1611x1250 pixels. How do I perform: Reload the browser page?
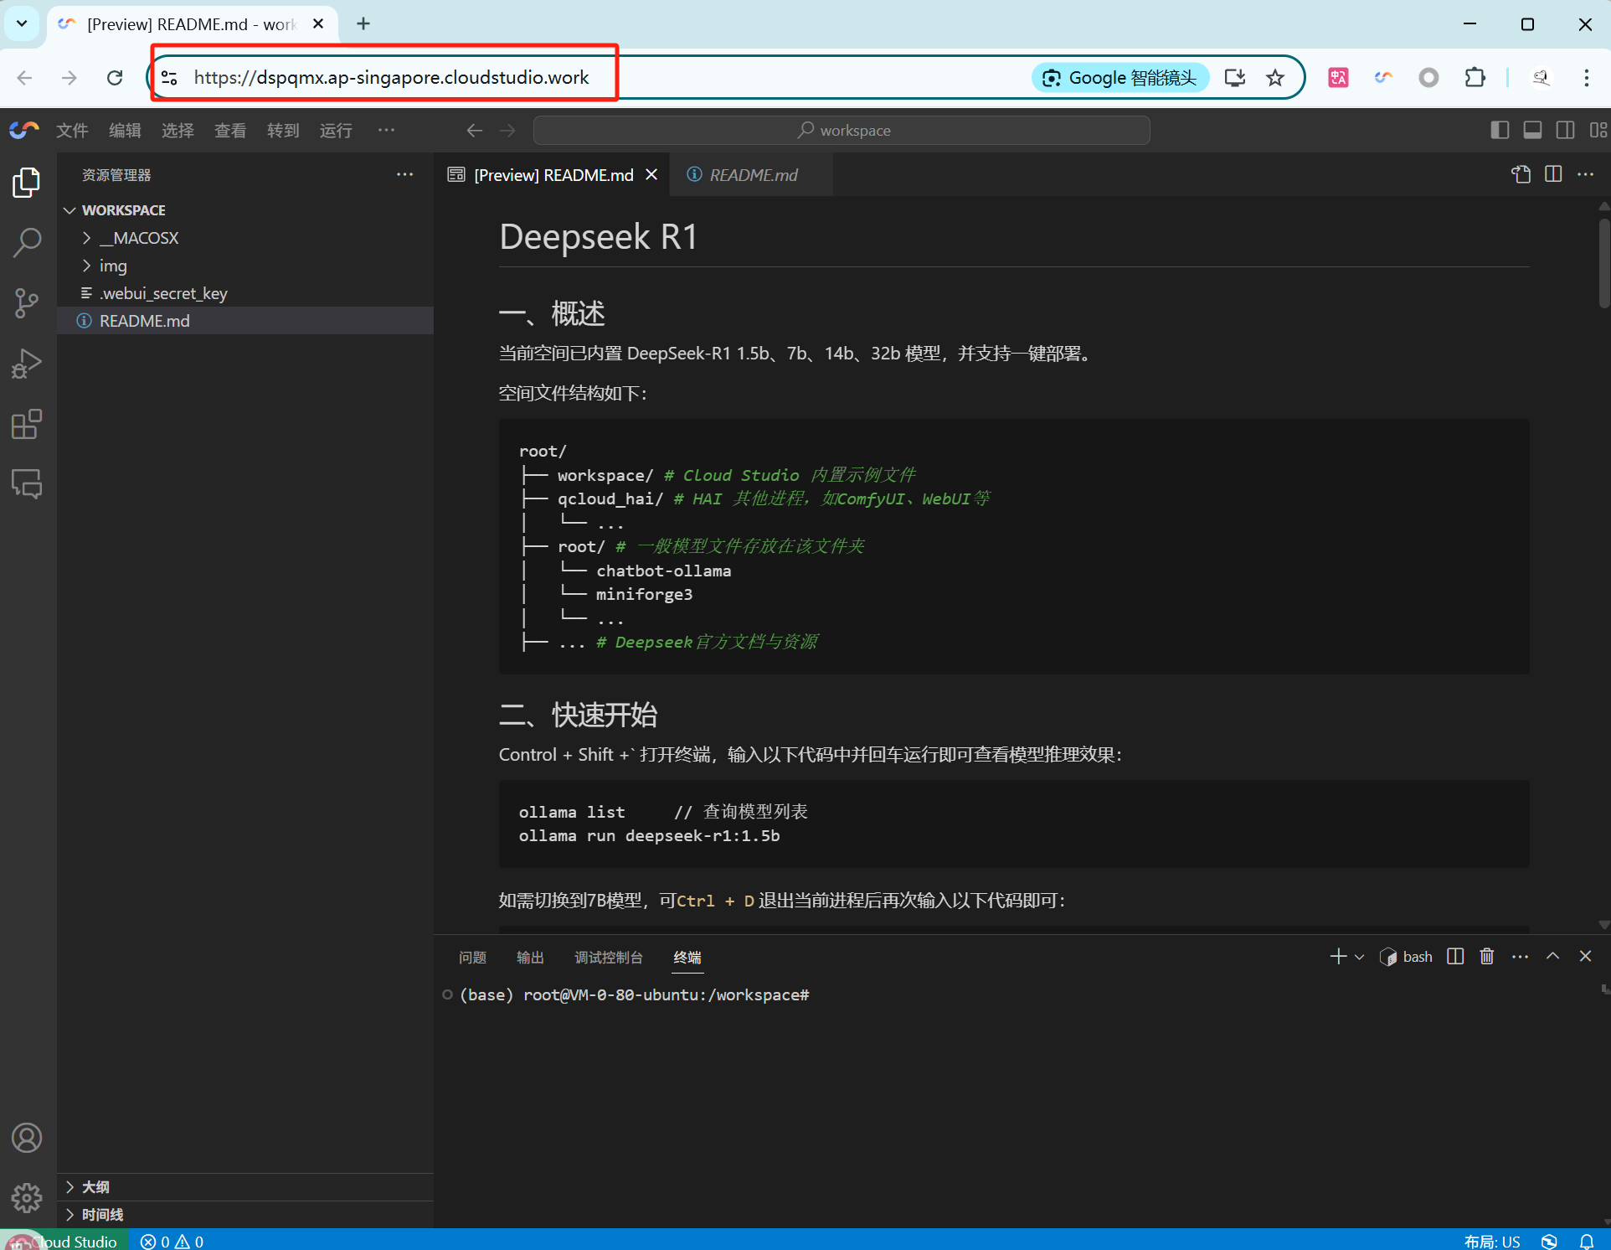[x=115, y=77]
